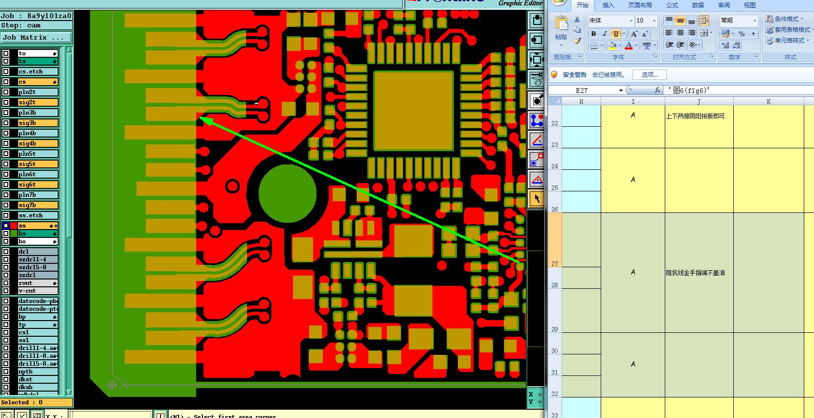Toggle the checkbox beside the cs layer

(6, 82)
